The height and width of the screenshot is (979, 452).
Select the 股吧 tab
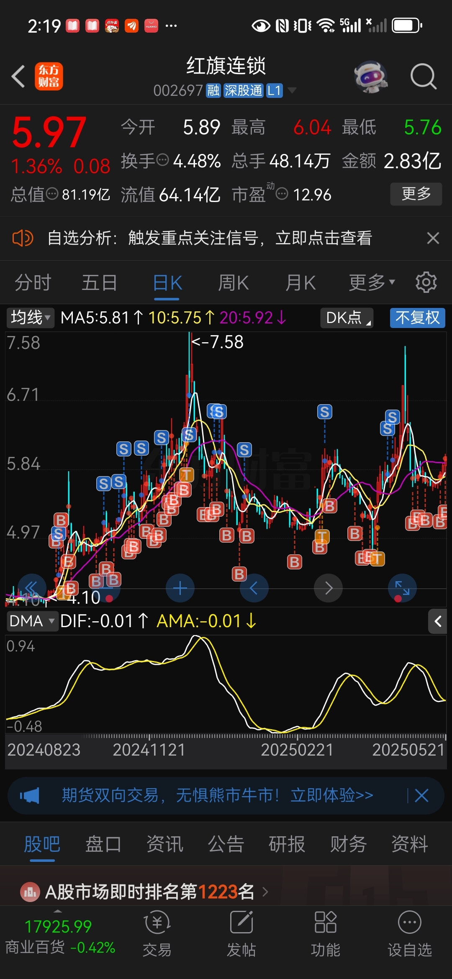(x=42, y=844)
